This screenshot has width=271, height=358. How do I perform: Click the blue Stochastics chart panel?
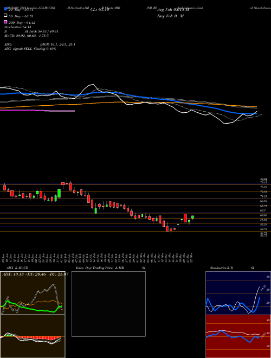pyautogui.click(x=238, y=293)
